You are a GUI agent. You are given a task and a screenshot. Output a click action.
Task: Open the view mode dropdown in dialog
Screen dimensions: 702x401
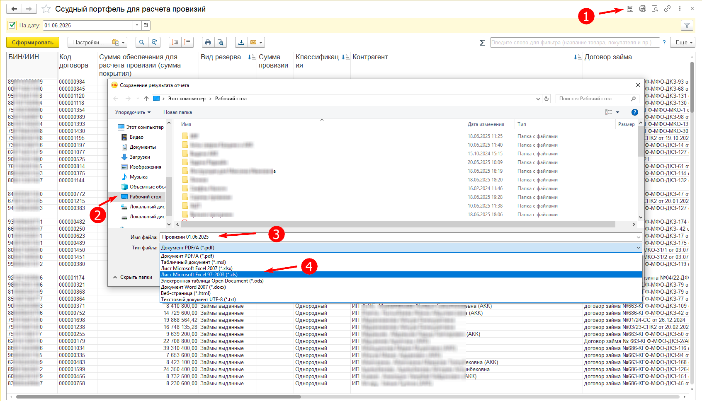tap(617, 112)
